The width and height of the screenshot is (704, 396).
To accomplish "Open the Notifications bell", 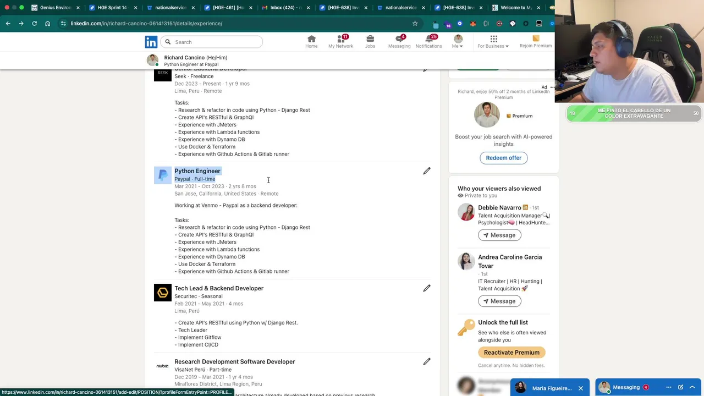I will coord(428,42).
